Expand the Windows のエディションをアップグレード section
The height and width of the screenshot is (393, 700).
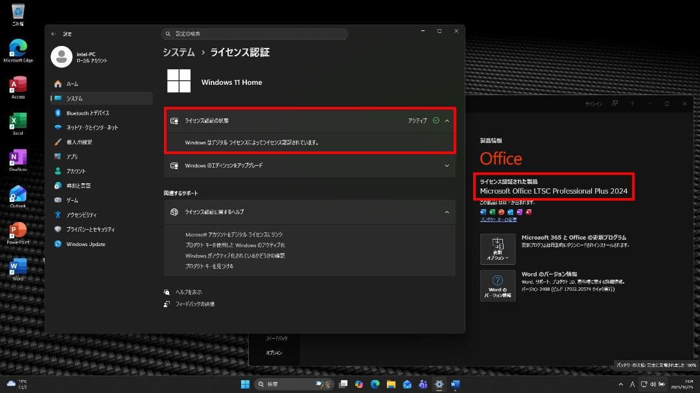[446, 166]
